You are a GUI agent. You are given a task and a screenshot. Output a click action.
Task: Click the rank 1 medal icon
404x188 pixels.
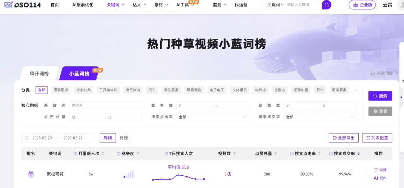click(31, 174)
